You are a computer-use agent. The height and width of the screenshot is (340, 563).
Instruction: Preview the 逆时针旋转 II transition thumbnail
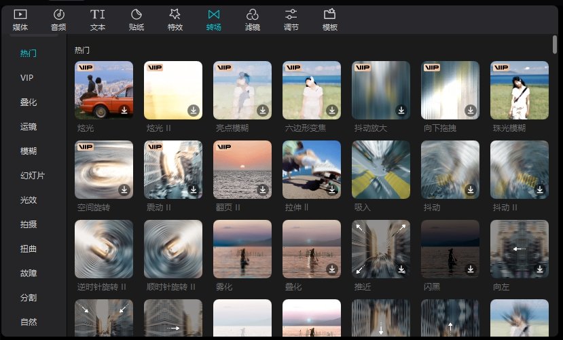click(104, 249)
